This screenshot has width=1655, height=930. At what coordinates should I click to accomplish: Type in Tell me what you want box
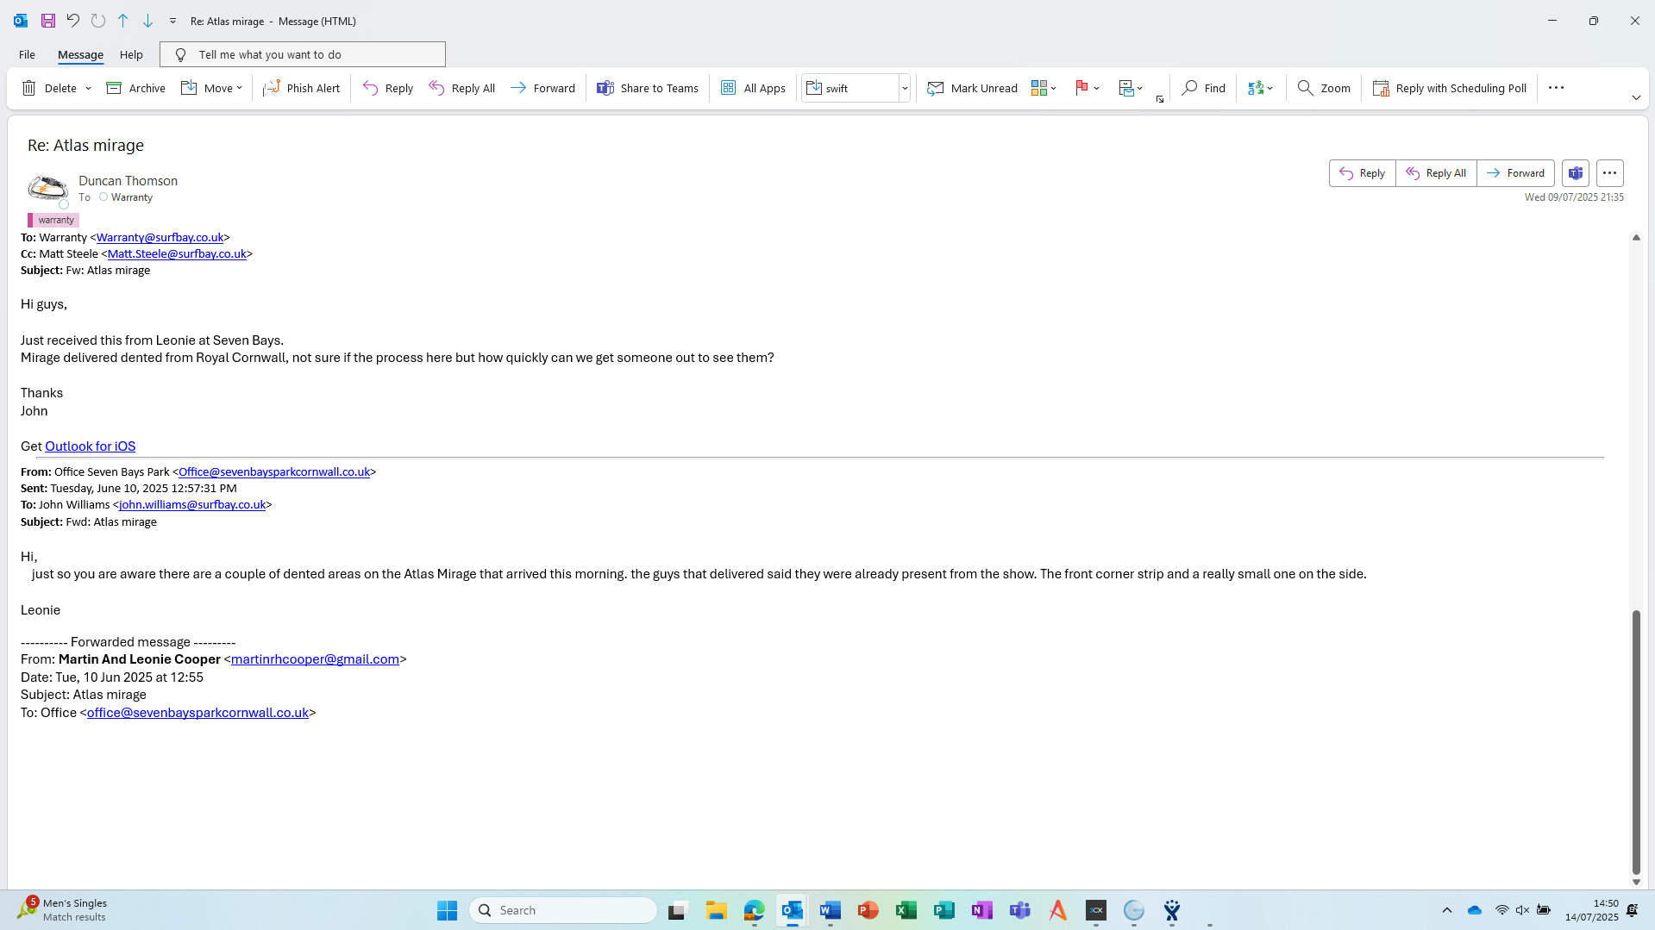click(x=310, y=54)
